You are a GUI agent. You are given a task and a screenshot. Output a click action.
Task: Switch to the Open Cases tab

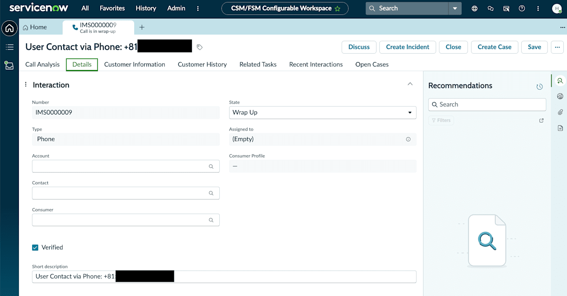pos(372,65)
